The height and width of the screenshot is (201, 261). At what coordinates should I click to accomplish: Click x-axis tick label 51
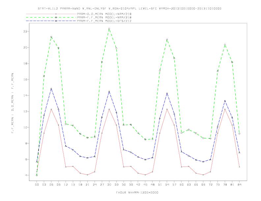[x=160, y=185]
